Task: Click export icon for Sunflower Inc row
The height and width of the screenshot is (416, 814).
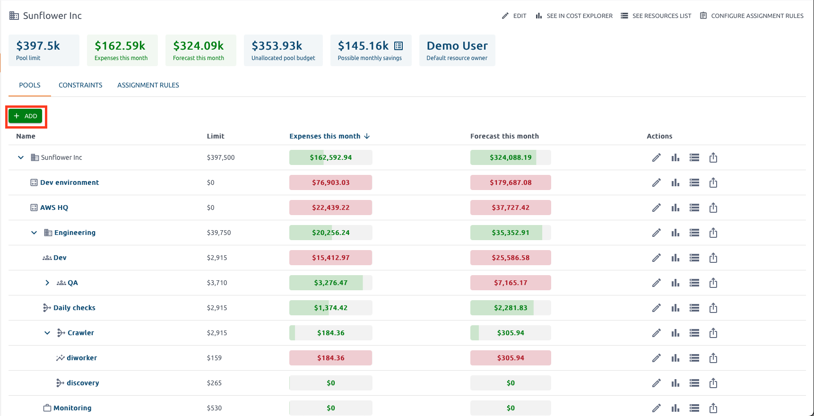Action: (x=713, y=157)
